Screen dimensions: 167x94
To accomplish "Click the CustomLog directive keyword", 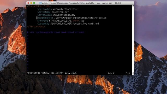I will point(43,23).
